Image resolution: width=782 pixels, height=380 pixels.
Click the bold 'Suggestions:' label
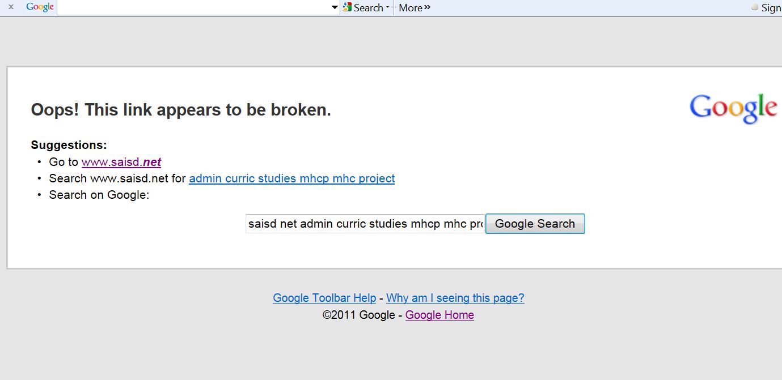(69, 145)
